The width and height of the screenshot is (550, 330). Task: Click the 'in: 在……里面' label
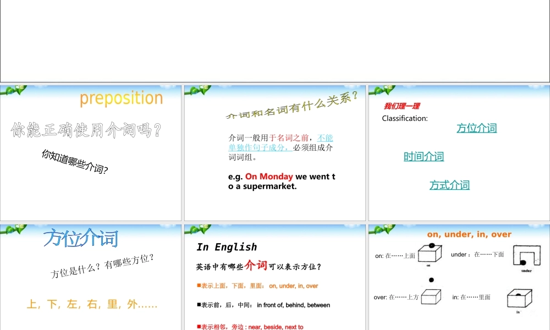point(471,298)
